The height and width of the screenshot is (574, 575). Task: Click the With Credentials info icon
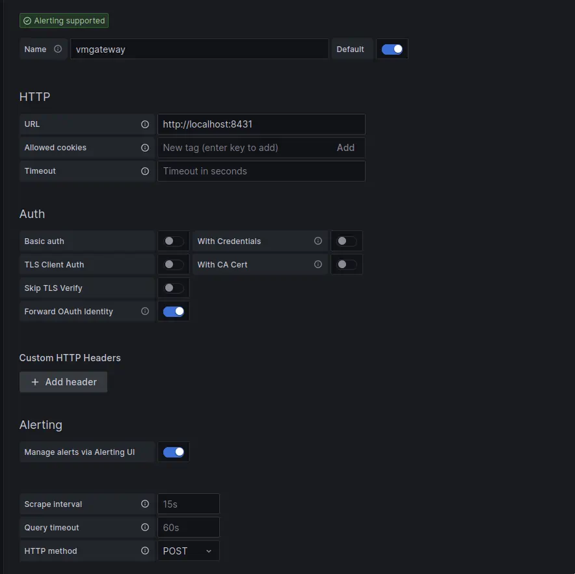pyautogui.click(x=318, y=241)
